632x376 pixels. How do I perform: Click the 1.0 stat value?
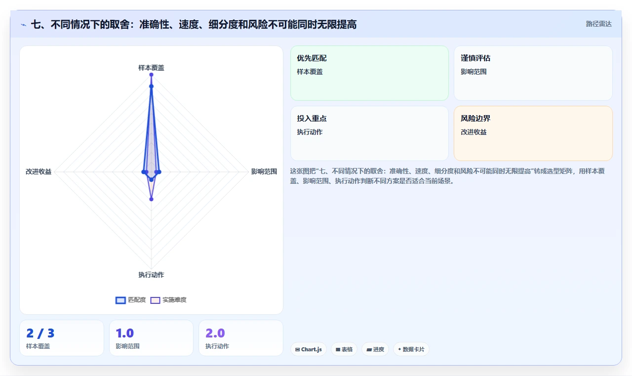point(125,333)
